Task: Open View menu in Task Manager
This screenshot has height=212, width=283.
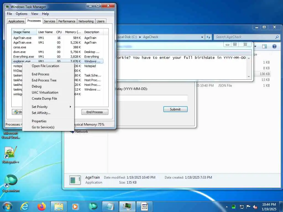Action: pos(35,14)
